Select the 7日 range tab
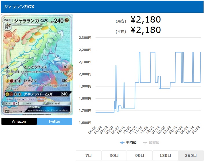 click(x=89, y=155)
